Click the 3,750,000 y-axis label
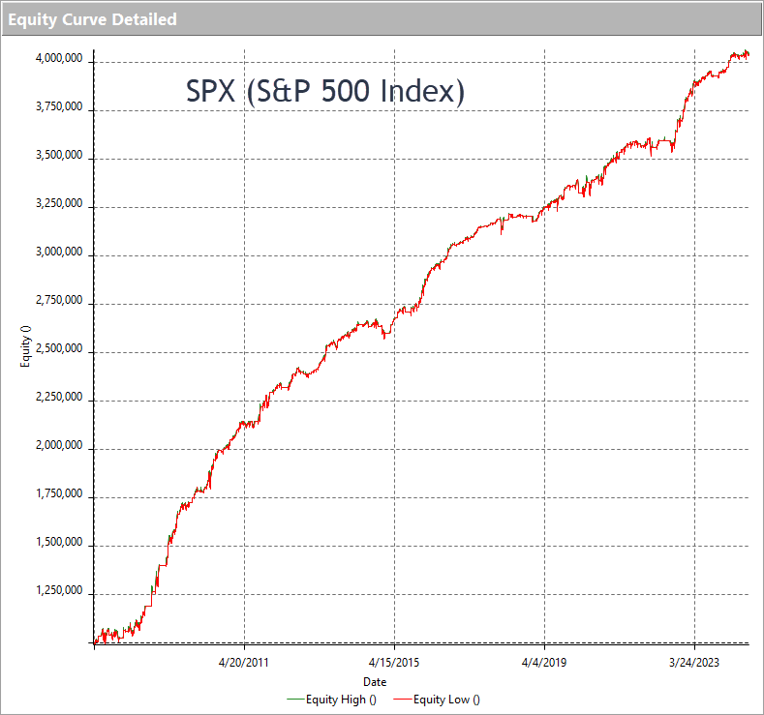The height and width of the screenshot is (715, 764). coord(59,106)
